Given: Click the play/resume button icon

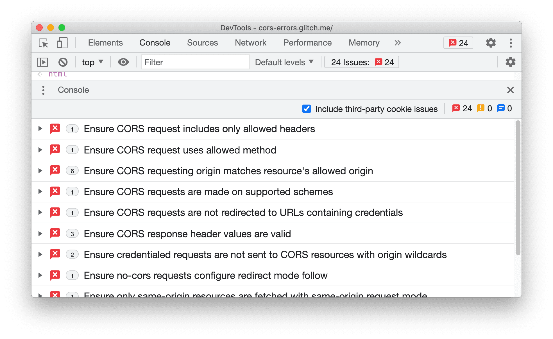Looking at the screenshot, I should [x=43, y=62].
